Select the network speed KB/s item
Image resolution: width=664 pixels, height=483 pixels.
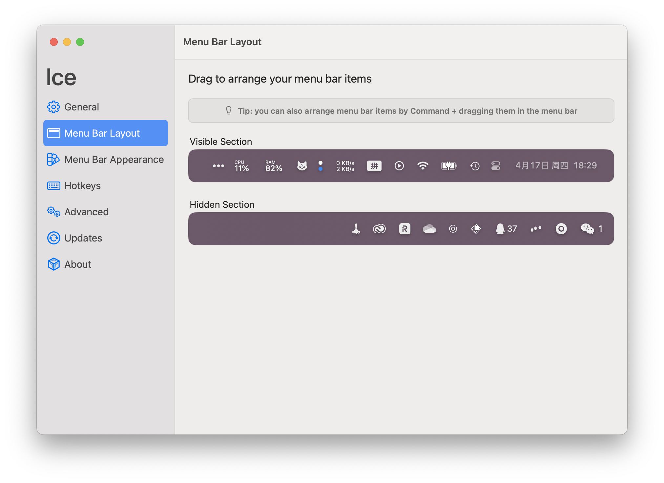[x=345, y=166]
